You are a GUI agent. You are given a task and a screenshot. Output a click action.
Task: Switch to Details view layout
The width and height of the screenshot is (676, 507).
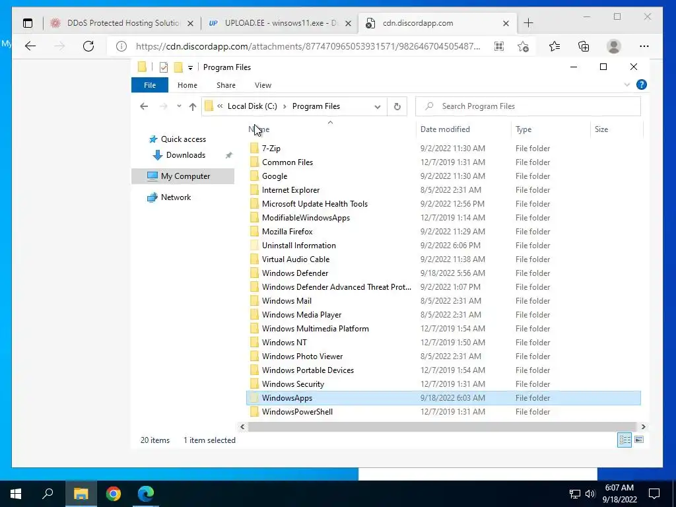(x=625, y=440)
